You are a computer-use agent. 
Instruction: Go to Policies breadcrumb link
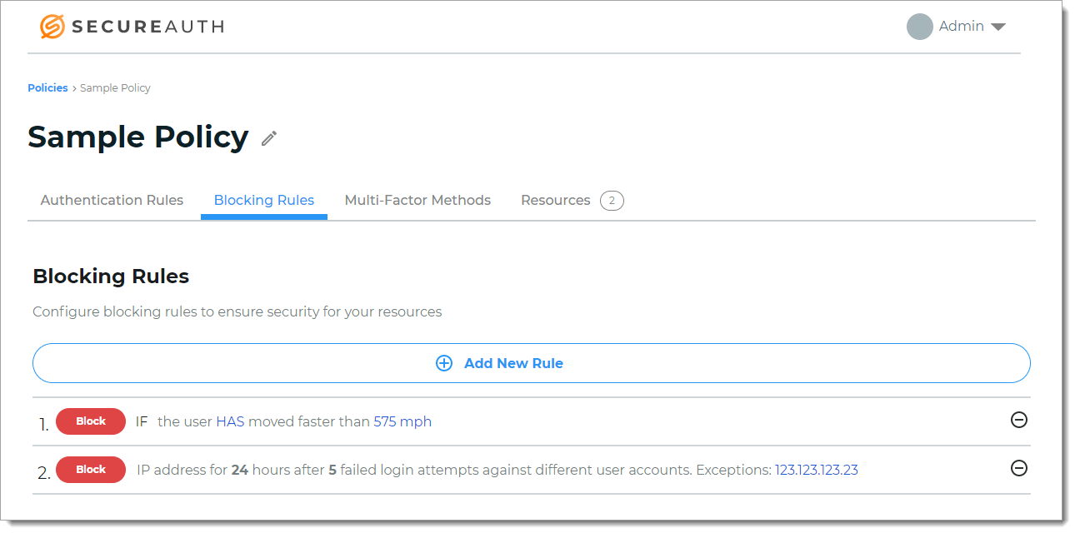tap(47, 88)
